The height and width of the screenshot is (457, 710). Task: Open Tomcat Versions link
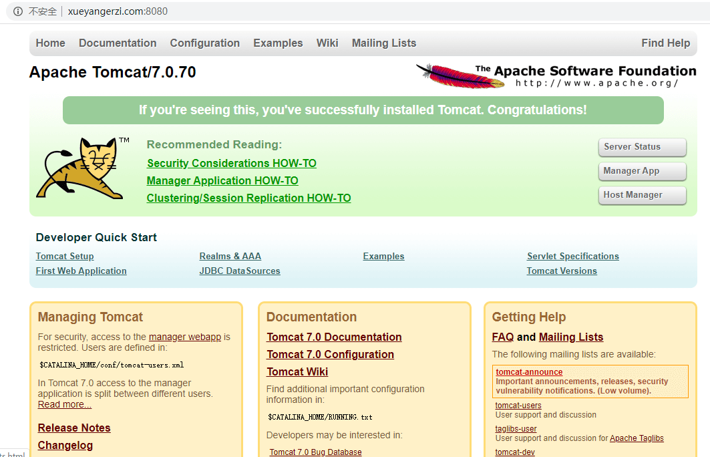coord(562,271)
